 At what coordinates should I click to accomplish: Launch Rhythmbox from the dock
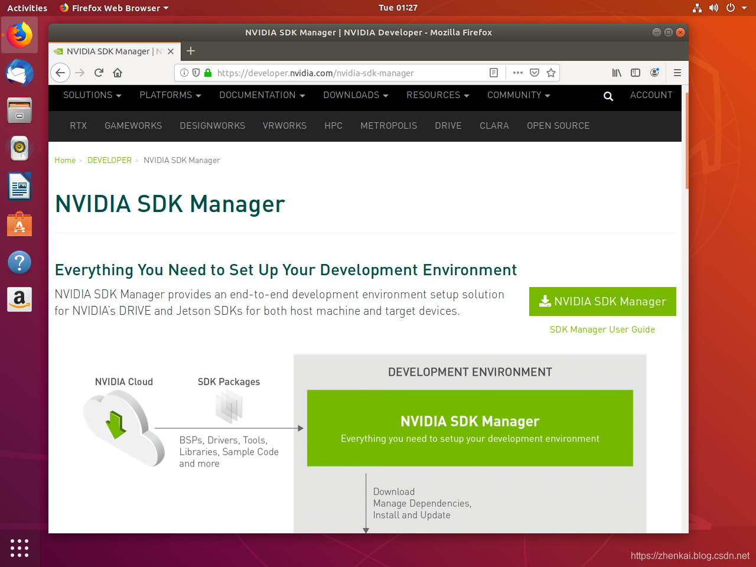click(x=19, y=148)
